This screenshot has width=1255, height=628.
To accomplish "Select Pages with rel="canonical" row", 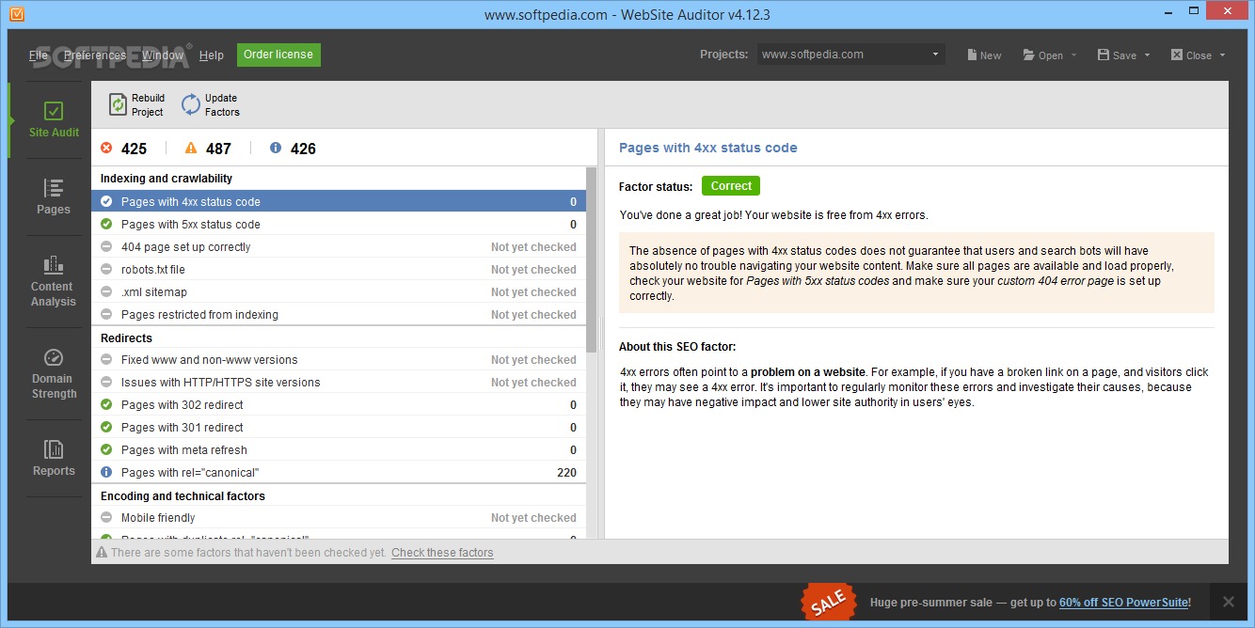I will click(339, 473).
